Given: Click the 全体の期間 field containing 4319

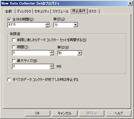Looking at the screenshot, I should 26,25.
